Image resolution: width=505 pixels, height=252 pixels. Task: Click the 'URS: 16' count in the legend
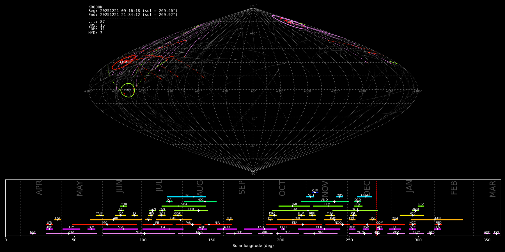[x=97, y=25]
